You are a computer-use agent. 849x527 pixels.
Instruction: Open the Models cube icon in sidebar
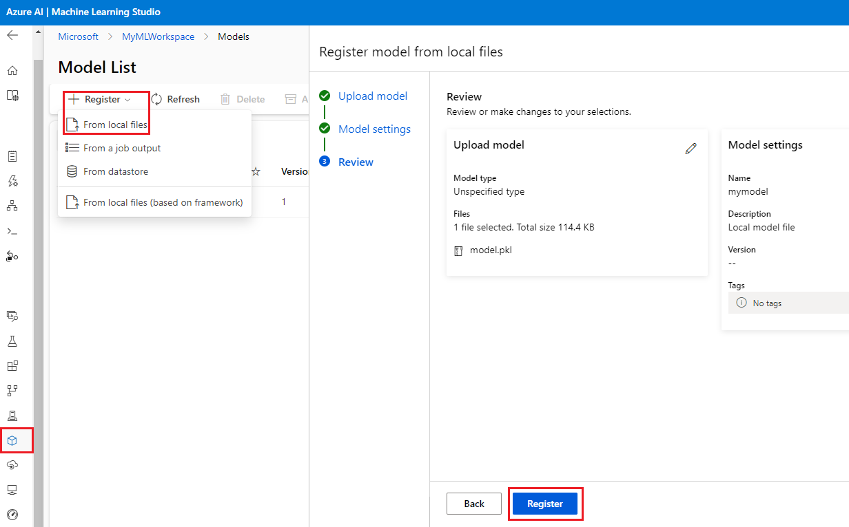[x=12, y=440]
